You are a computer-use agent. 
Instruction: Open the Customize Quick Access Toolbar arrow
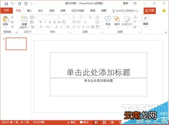[32, 4]
